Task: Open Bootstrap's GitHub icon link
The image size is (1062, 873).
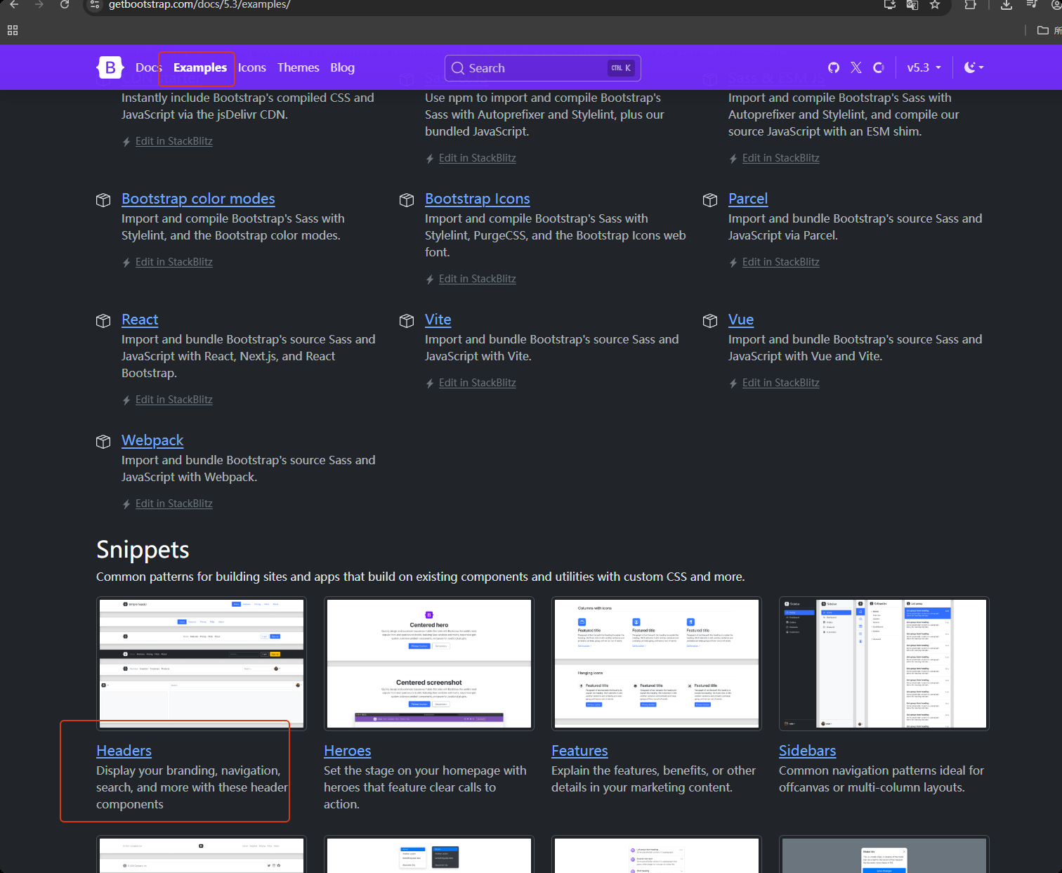Action: 834,67
